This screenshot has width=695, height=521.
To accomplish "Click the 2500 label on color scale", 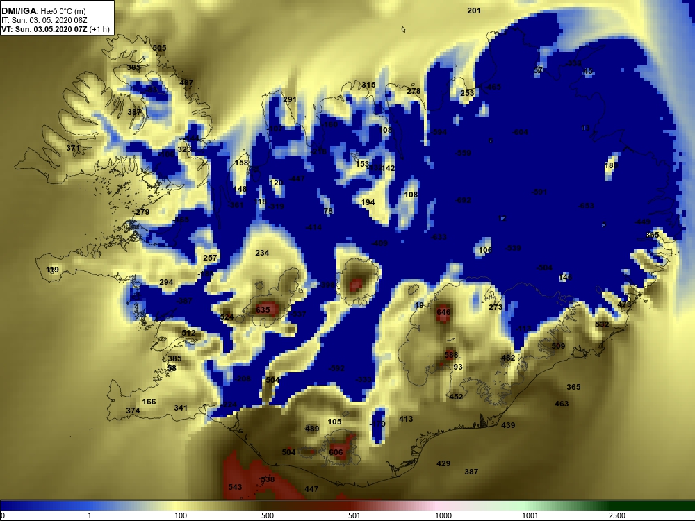I will (x=617, y=515).
